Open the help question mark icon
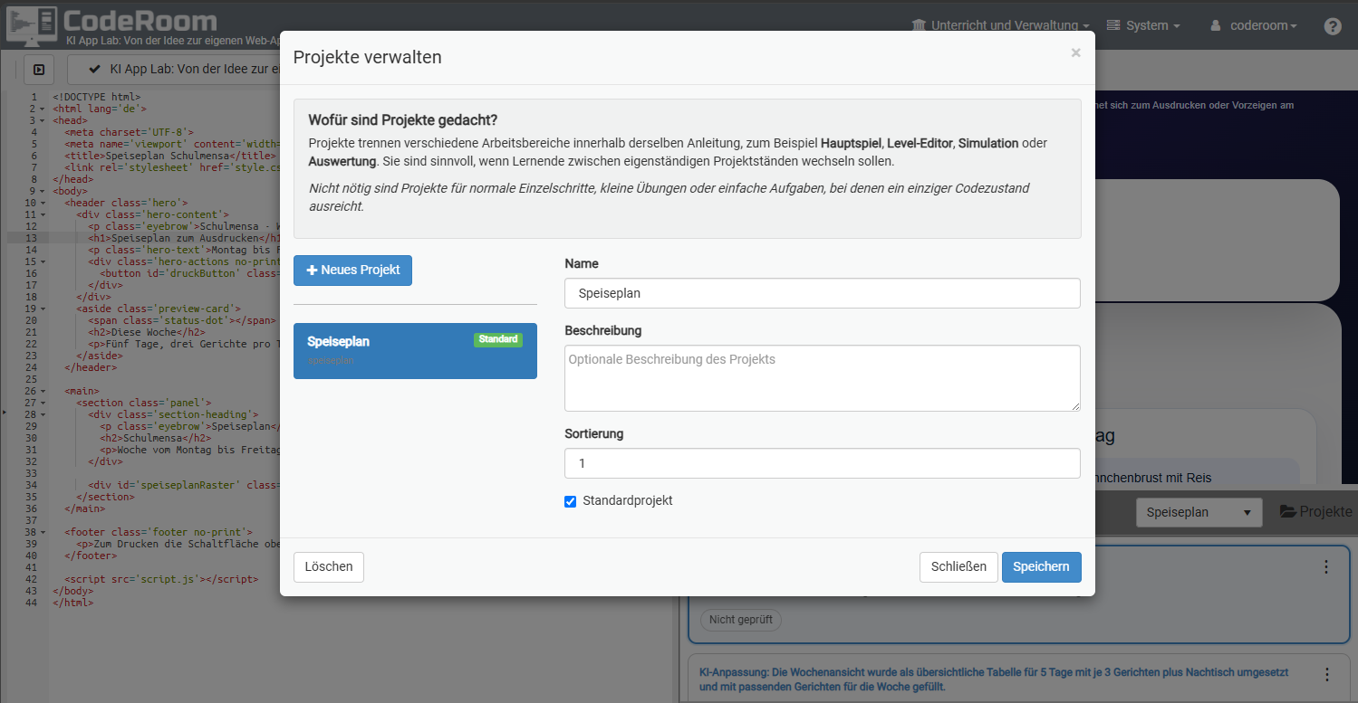The image size is (1358, 703). pyautogui.click(x=1333, y=26)
